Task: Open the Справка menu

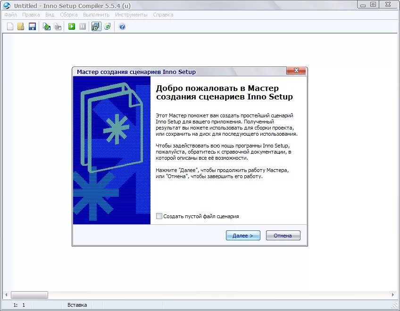Action: tap(163, 15)
